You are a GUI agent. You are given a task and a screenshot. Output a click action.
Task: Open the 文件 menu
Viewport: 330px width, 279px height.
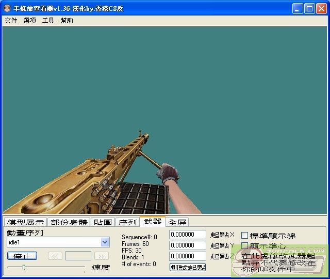pyautogui.click(x=11, y=21)
